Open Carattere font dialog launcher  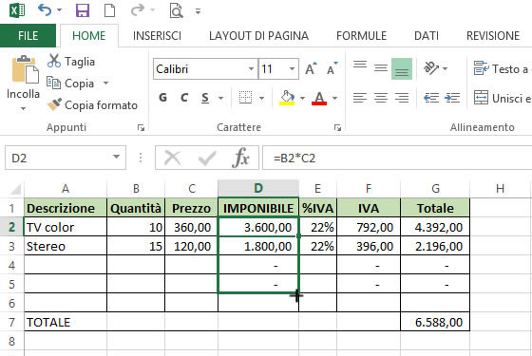tap(337, 128)
